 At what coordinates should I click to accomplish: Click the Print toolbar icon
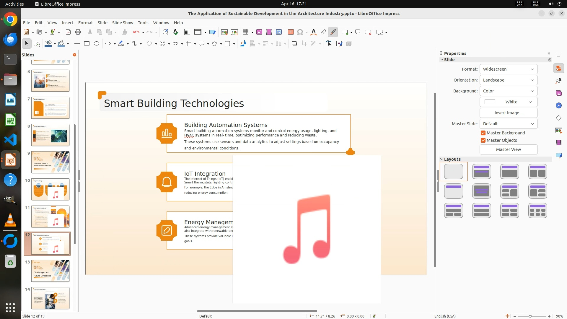(x=78, y=32)
